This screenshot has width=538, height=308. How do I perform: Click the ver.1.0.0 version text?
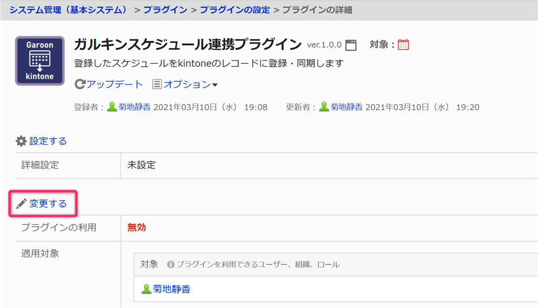(x=324, y=45)
